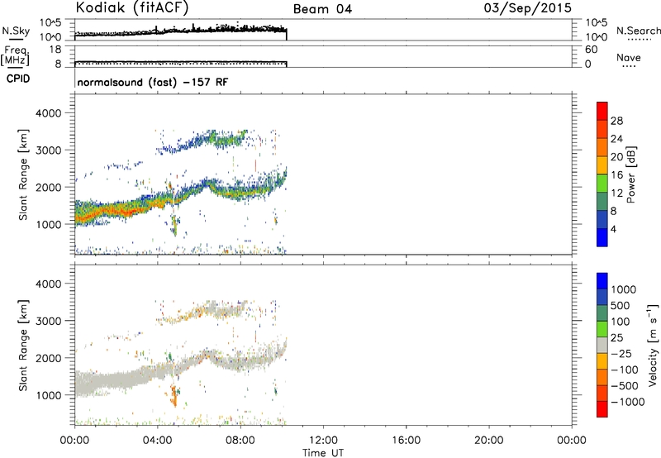The width and height of the screenshot is (661, 458).
Task: Click the '2000' tick on velocity panel
Action: tap(48, 359)
